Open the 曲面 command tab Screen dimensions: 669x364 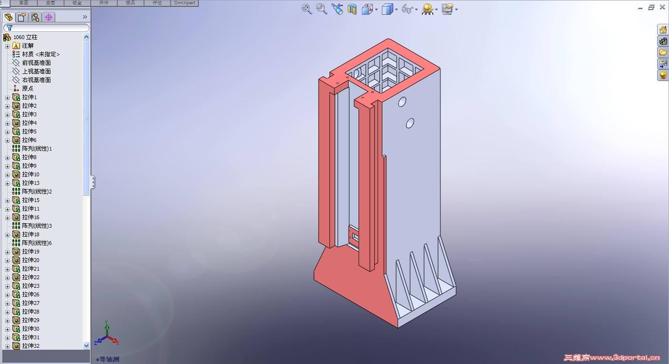pyautogui.click(x=50, y=3)
